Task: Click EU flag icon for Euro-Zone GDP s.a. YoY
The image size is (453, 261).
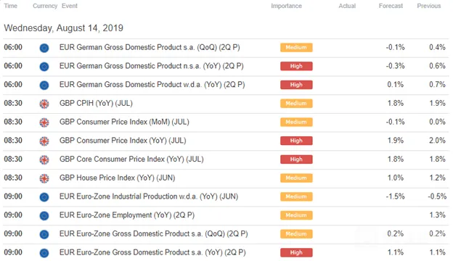Action: (44, 253)
